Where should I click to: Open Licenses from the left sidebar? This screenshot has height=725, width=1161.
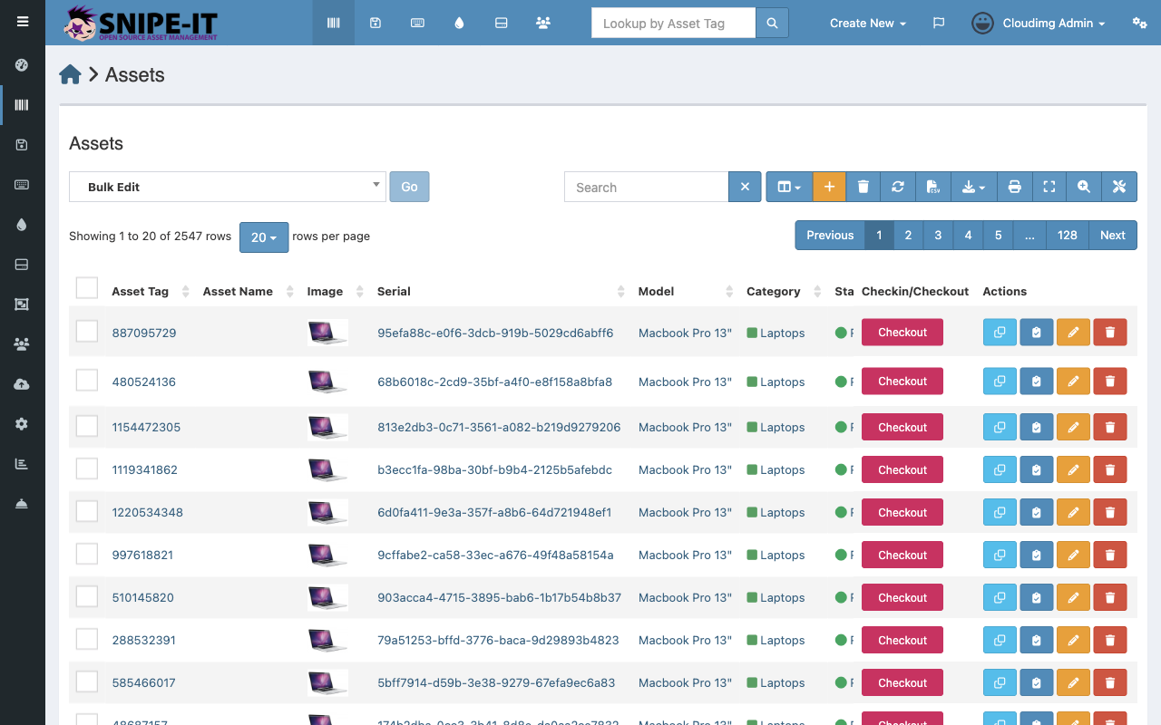click(x=22, y=145)
